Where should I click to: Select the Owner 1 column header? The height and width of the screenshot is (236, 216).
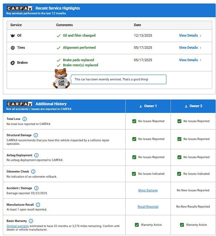(148, 106)
